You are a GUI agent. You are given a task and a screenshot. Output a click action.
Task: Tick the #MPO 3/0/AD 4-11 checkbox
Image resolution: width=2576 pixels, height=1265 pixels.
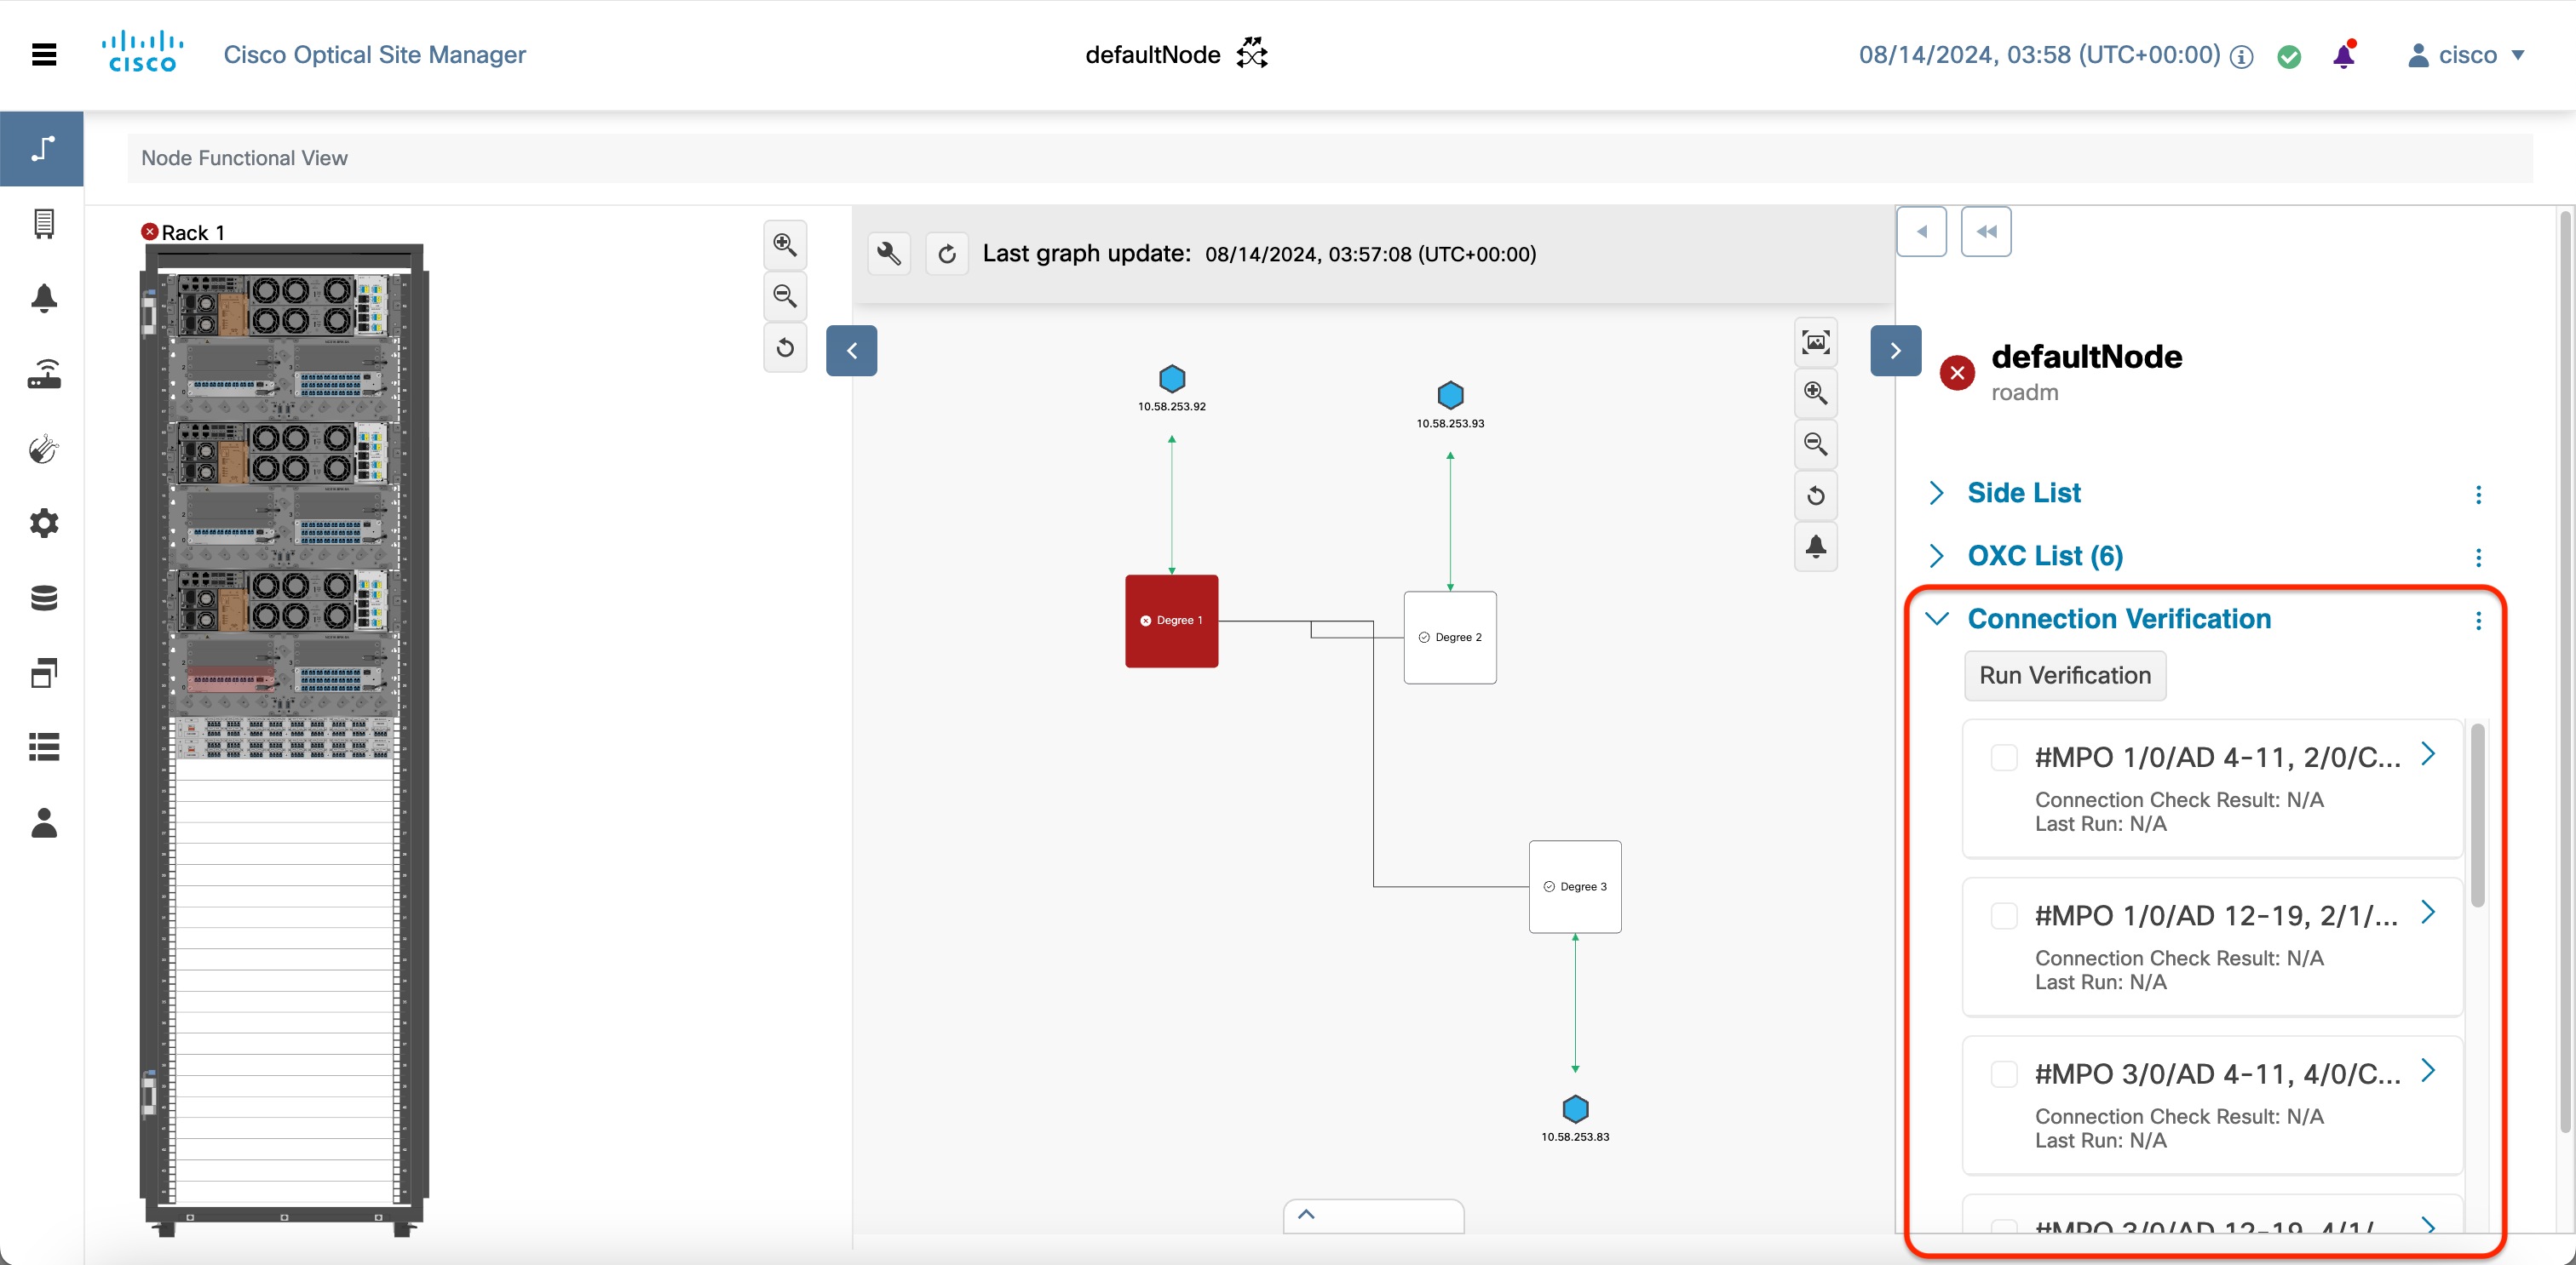(2004, 1073)
